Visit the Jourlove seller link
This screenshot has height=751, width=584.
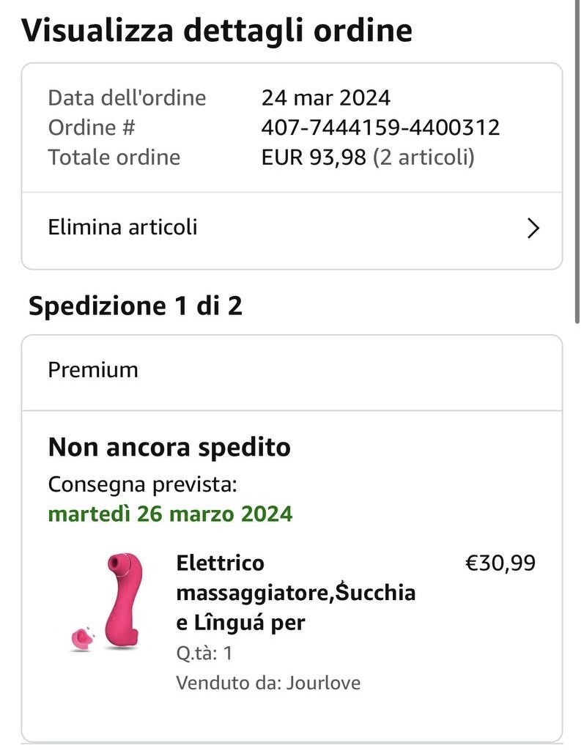[323, 684]
